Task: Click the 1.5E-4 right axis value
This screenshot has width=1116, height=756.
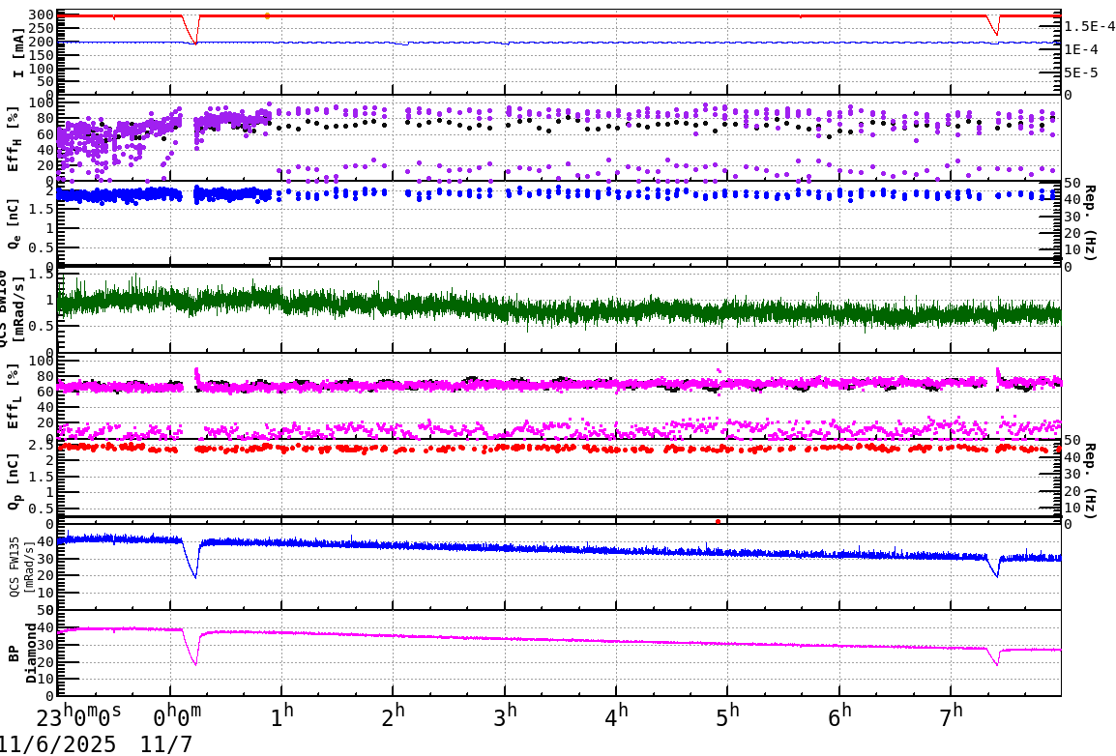Action: point(1090,26)
